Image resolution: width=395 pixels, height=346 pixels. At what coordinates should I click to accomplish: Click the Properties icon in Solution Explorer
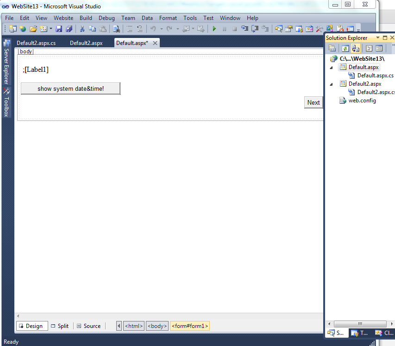click(x=332, y=48)
